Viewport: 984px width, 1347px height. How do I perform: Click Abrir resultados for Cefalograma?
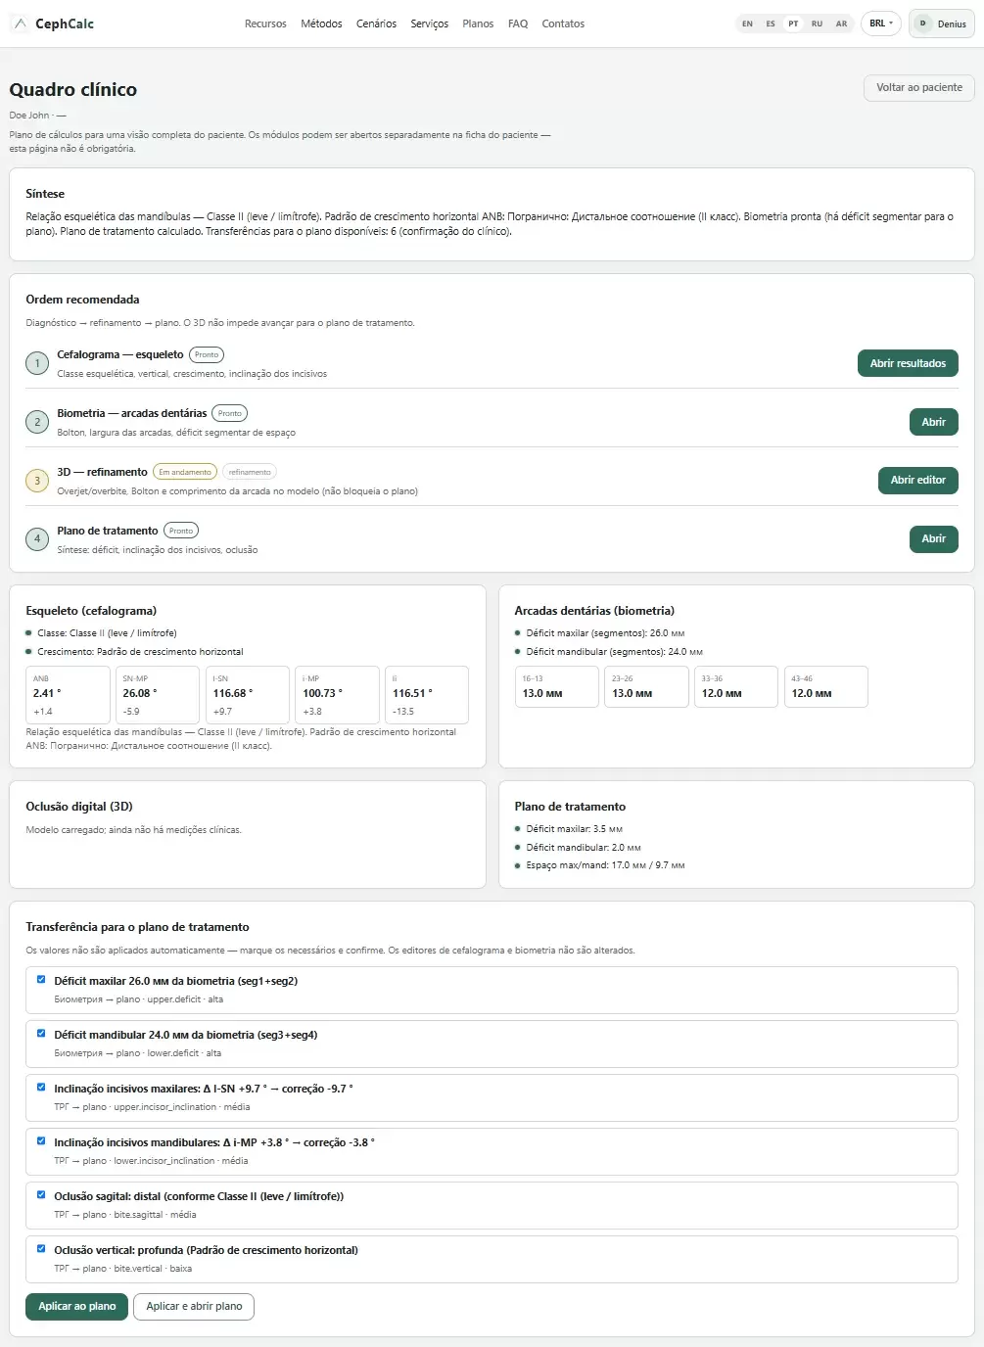908,363
